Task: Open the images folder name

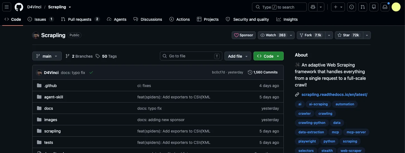Action: pyautogui.click(x=51, y=120)
